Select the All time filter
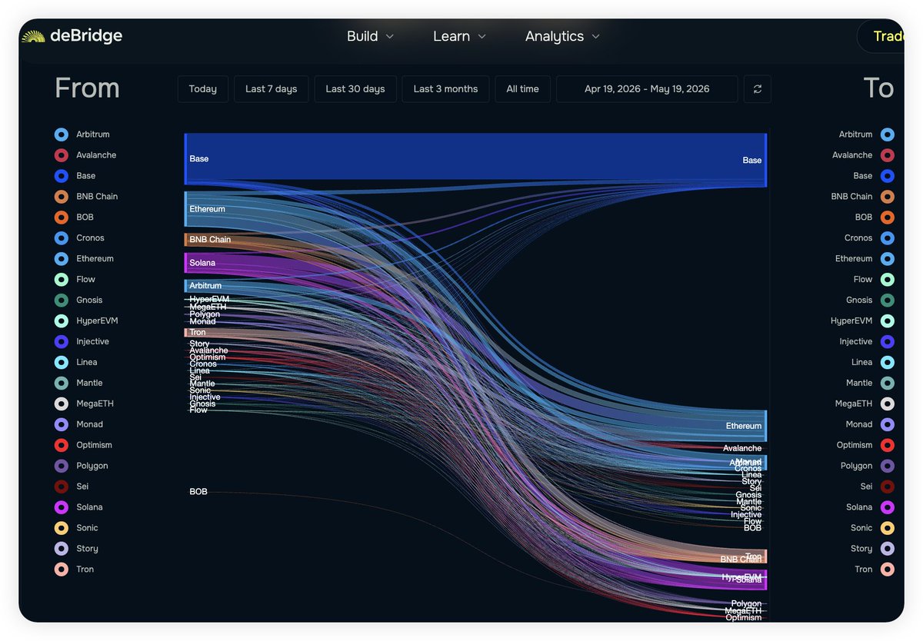 click(x=522, y=89)
